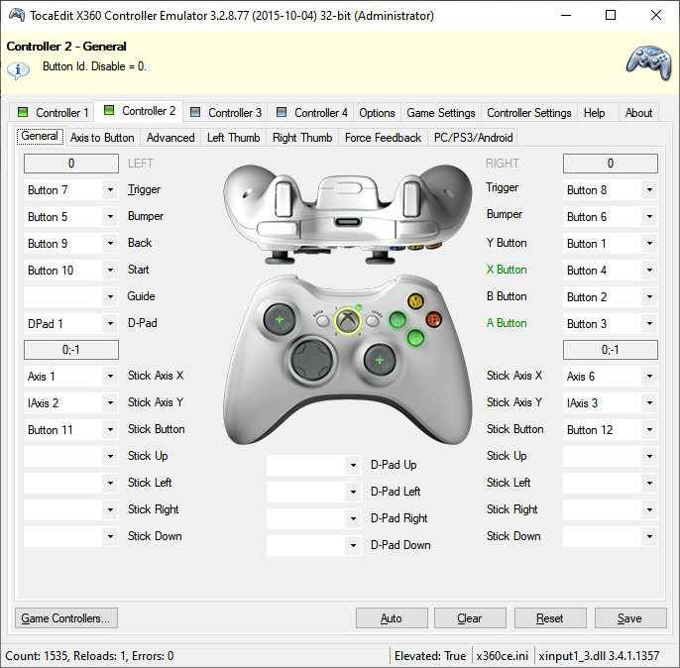Click the blue info bubble icon
The height and width of the screenshot is (668, 680).
tap(18, 70)
